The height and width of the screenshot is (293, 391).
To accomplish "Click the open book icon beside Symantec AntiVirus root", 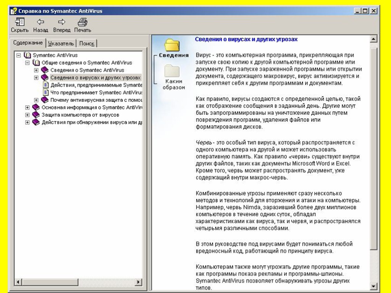I will point(27,55).
